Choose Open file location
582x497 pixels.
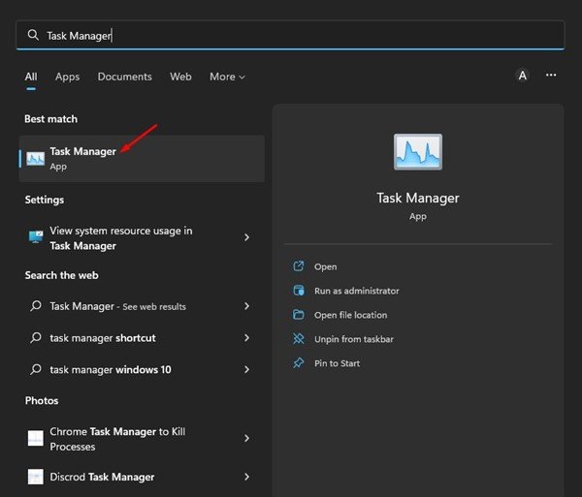351,315
